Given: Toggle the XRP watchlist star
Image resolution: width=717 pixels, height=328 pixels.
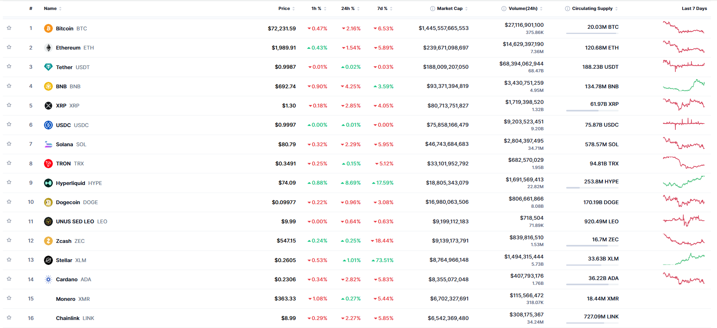Looking at the screenshot, I should click(x=9, y=105).
